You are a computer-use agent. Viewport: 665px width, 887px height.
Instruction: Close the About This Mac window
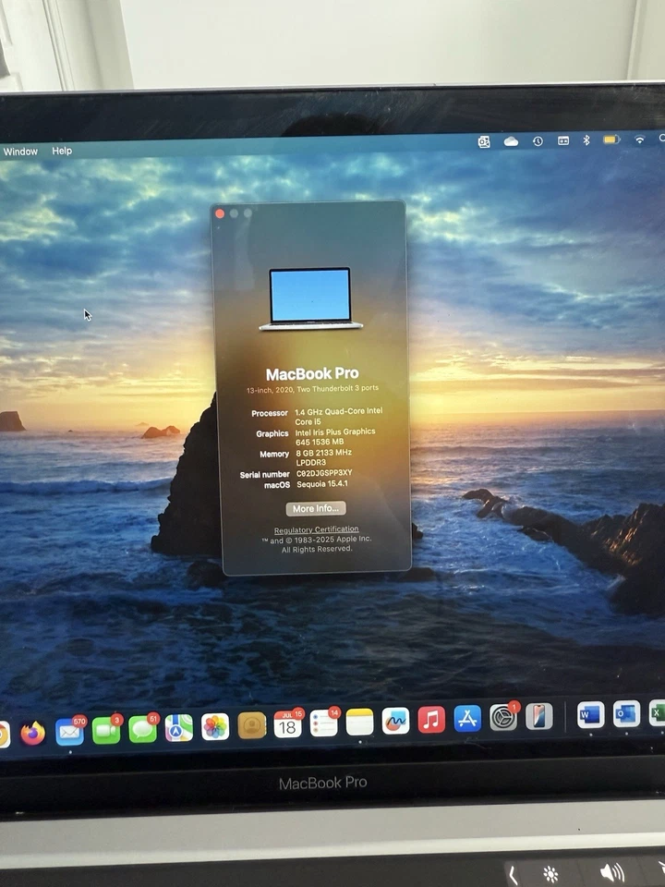(x=220, y=213)
